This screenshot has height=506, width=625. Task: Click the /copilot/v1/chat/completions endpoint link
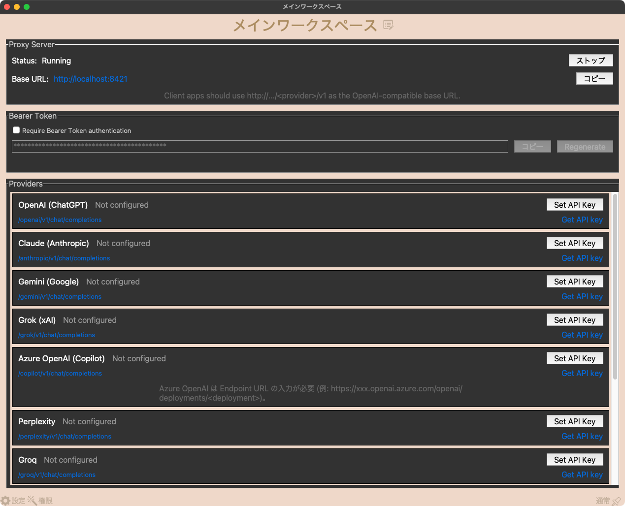pyautogui.click(x=60, y=373)
